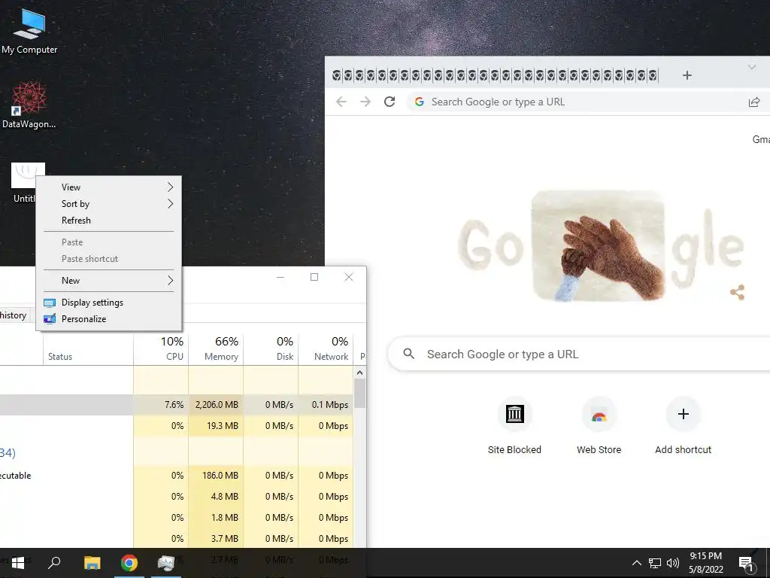Image resolution: width=770 pixels, height=578 pixels.
Task: Open a new Chrome tab with plus
Action: coord(687,75)
